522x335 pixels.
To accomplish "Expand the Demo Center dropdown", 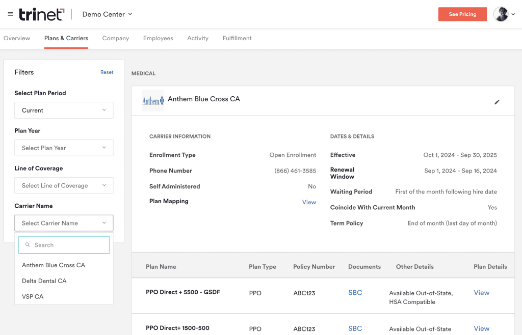I will click(x=107, y=14).
